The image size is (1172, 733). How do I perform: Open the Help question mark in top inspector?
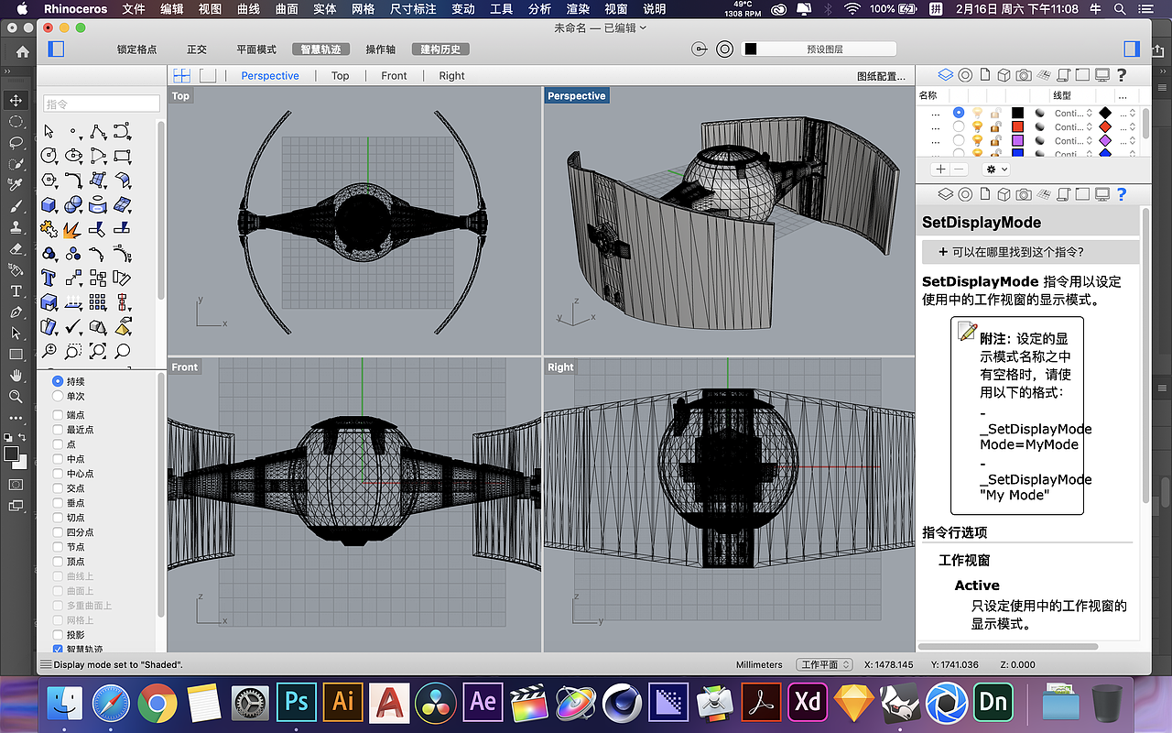(1122, 75)
